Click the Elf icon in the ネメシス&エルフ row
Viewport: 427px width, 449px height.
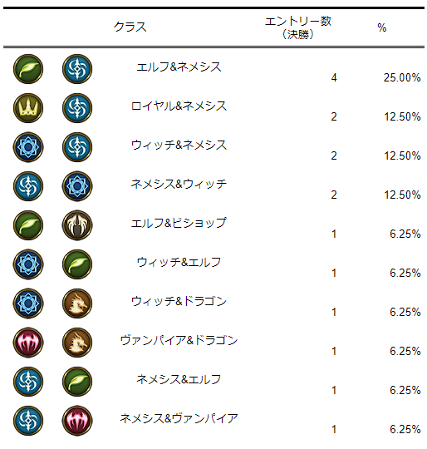(77, 382)
